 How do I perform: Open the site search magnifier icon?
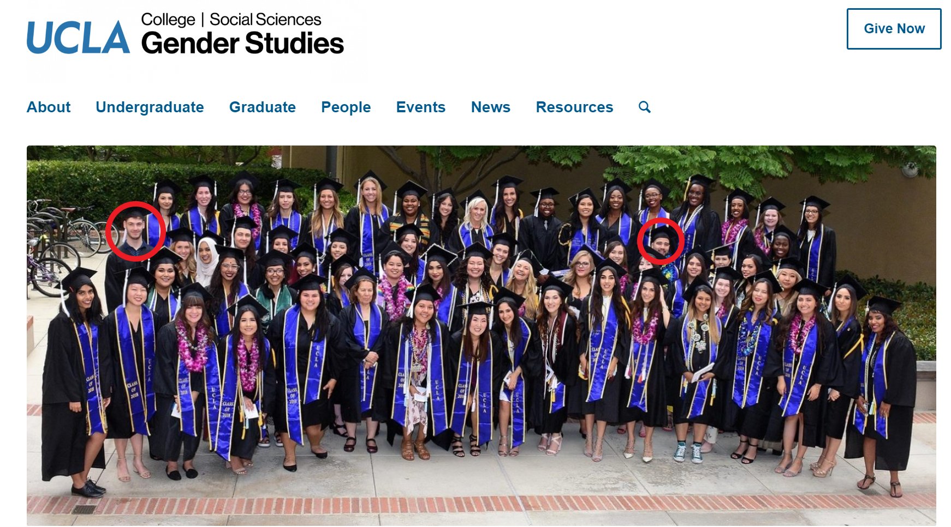[x=645, y=107]
